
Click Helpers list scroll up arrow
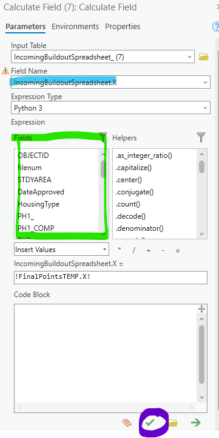point(201,154)
